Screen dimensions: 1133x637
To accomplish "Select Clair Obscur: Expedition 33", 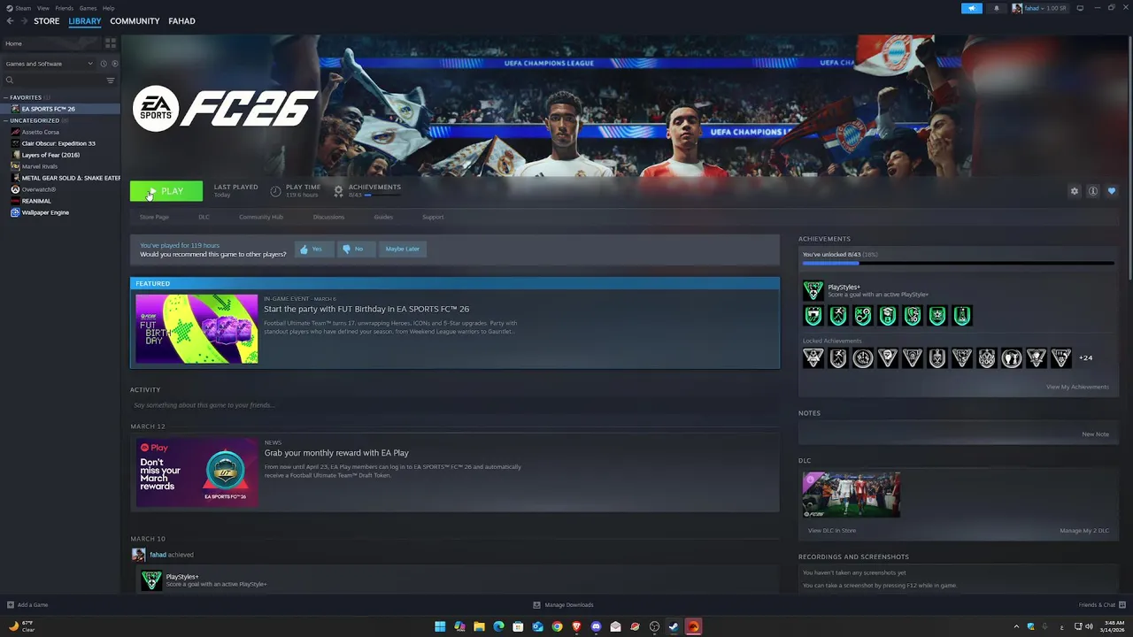I will (58, 143).
